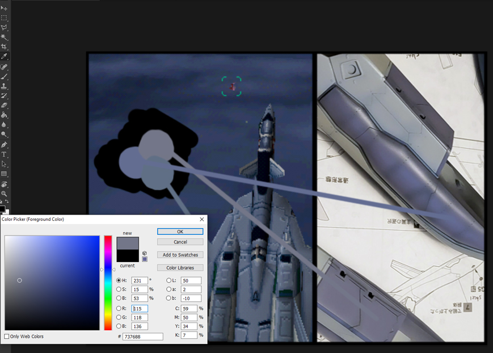Select the Brush tool
The image size is (493, 353).
pos(4,77)
